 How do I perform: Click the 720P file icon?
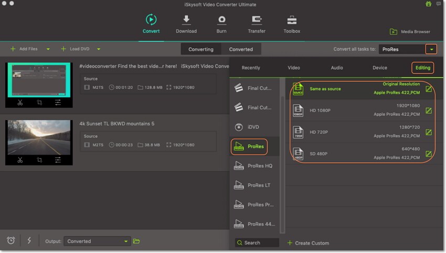(298, 132)
